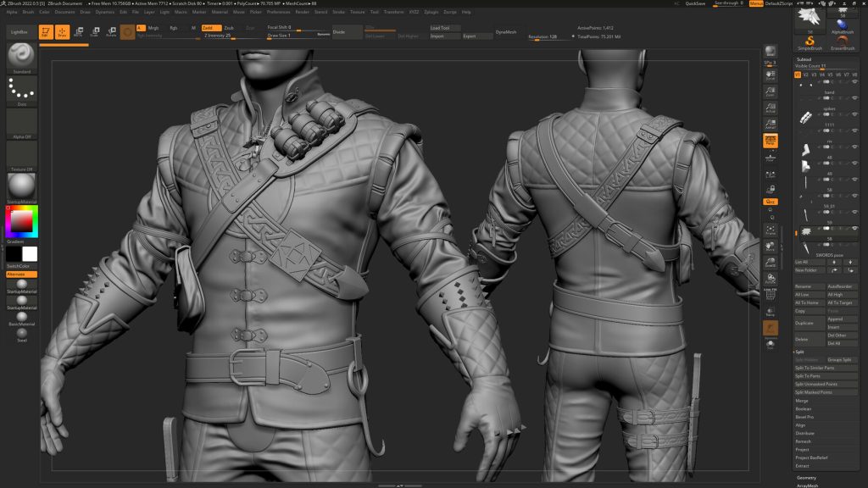Viewport: 868px width, 488px height.
Task: Open the Preferences menu
Action: point(278,12)
